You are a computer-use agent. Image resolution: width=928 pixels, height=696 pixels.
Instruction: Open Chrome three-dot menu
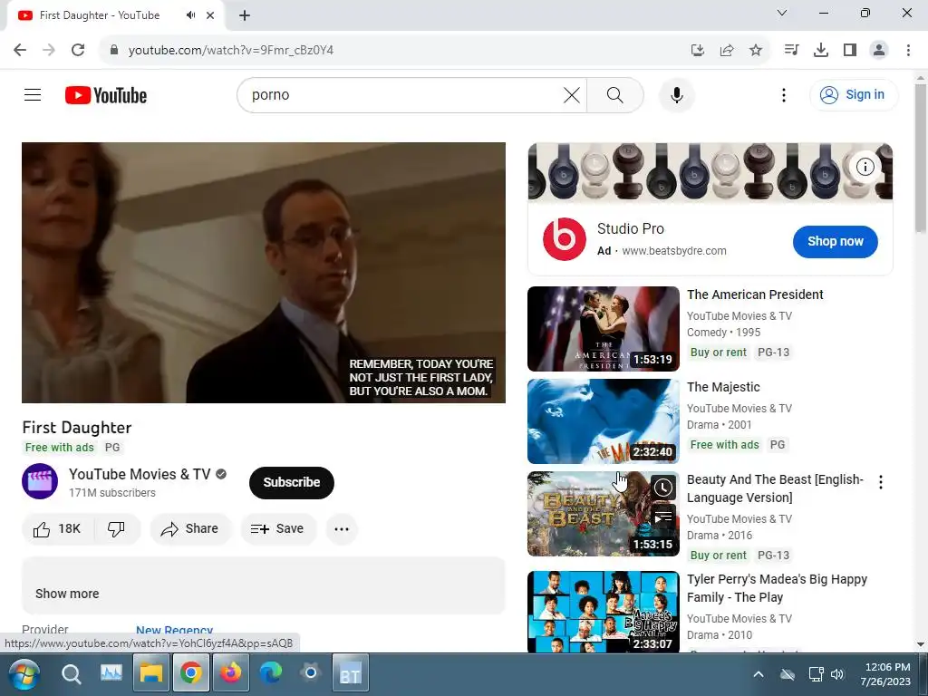(x=908, y=50)
